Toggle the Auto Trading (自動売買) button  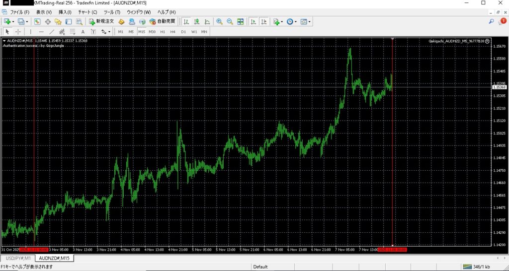tap(162, 21)
